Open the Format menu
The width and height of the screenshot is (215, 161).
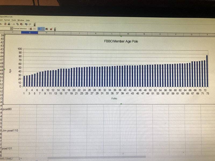click(x=7, y=20)
